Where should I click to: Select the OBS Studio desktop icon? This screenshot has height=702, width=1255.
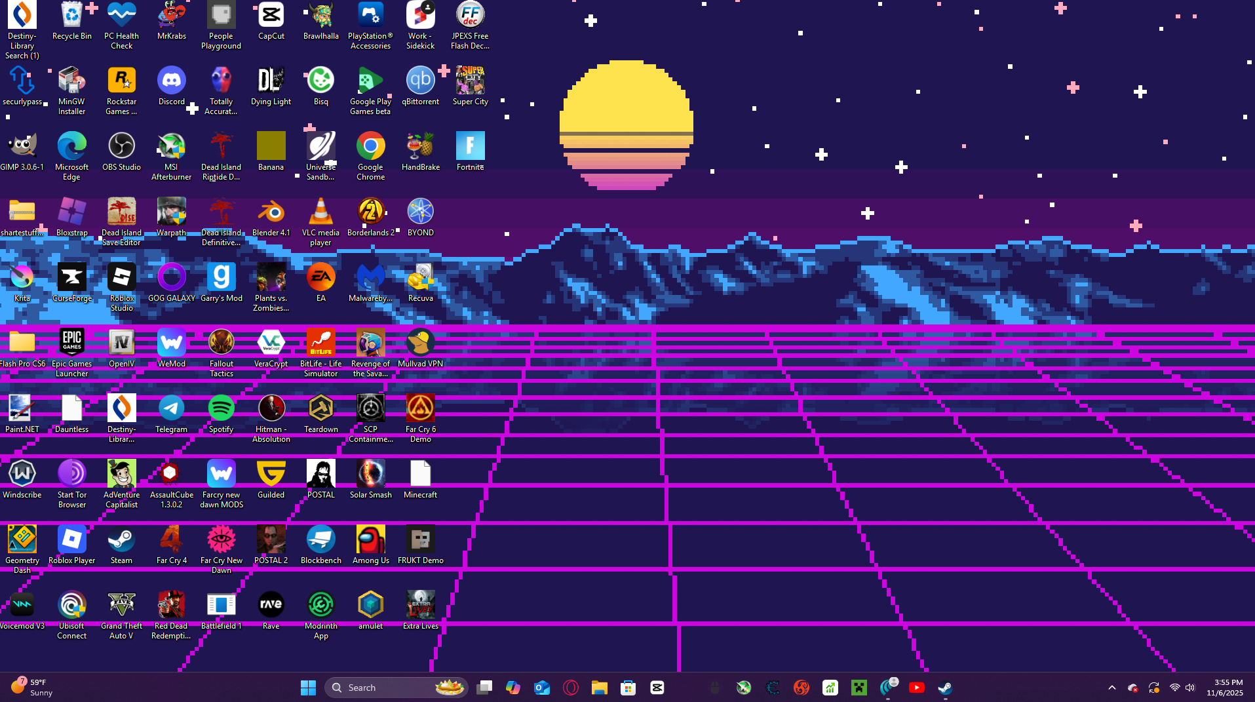click(121, 147)
